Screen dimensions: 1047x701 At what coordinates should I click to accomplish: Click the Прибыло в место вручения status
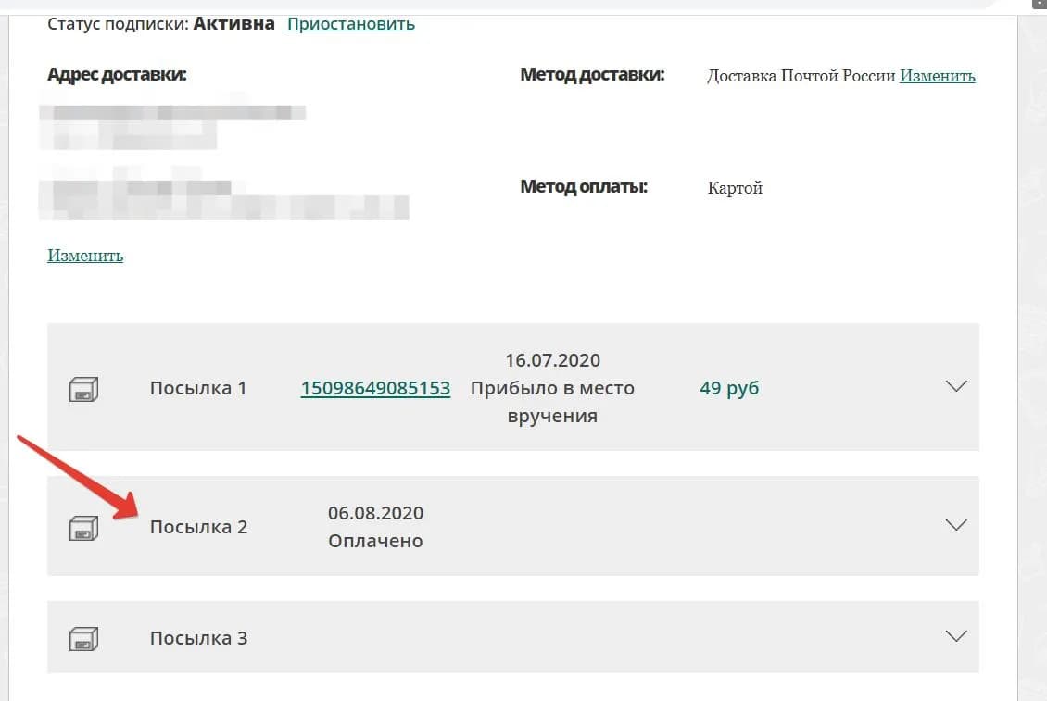click(x=552, y=402)
